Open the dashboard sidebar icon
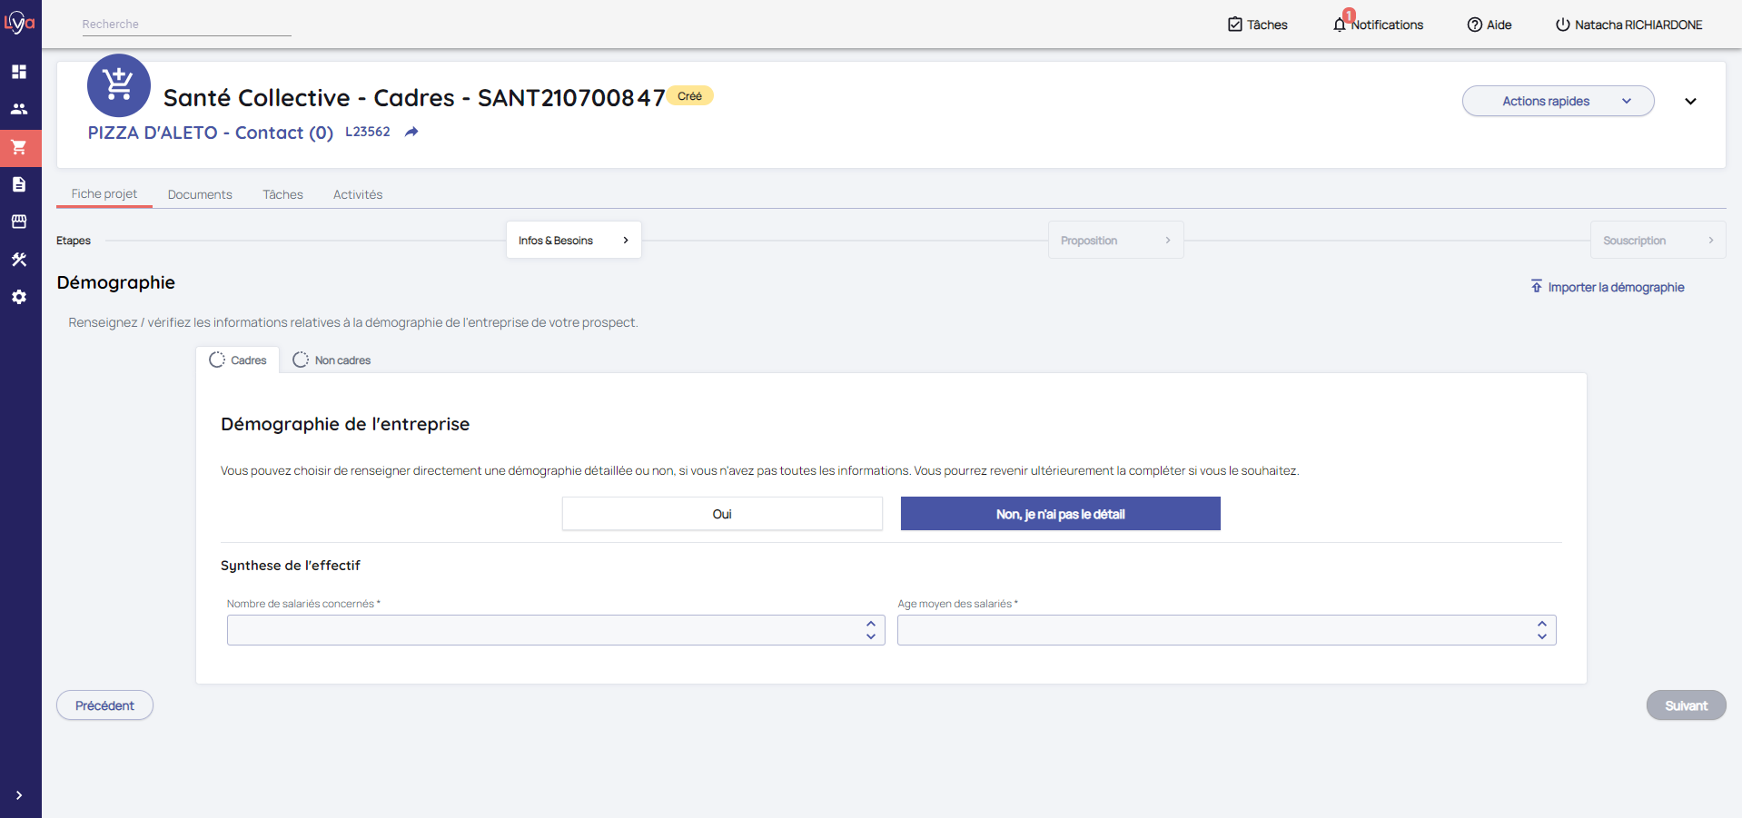The image size is (1742, 818). point(19,72)
